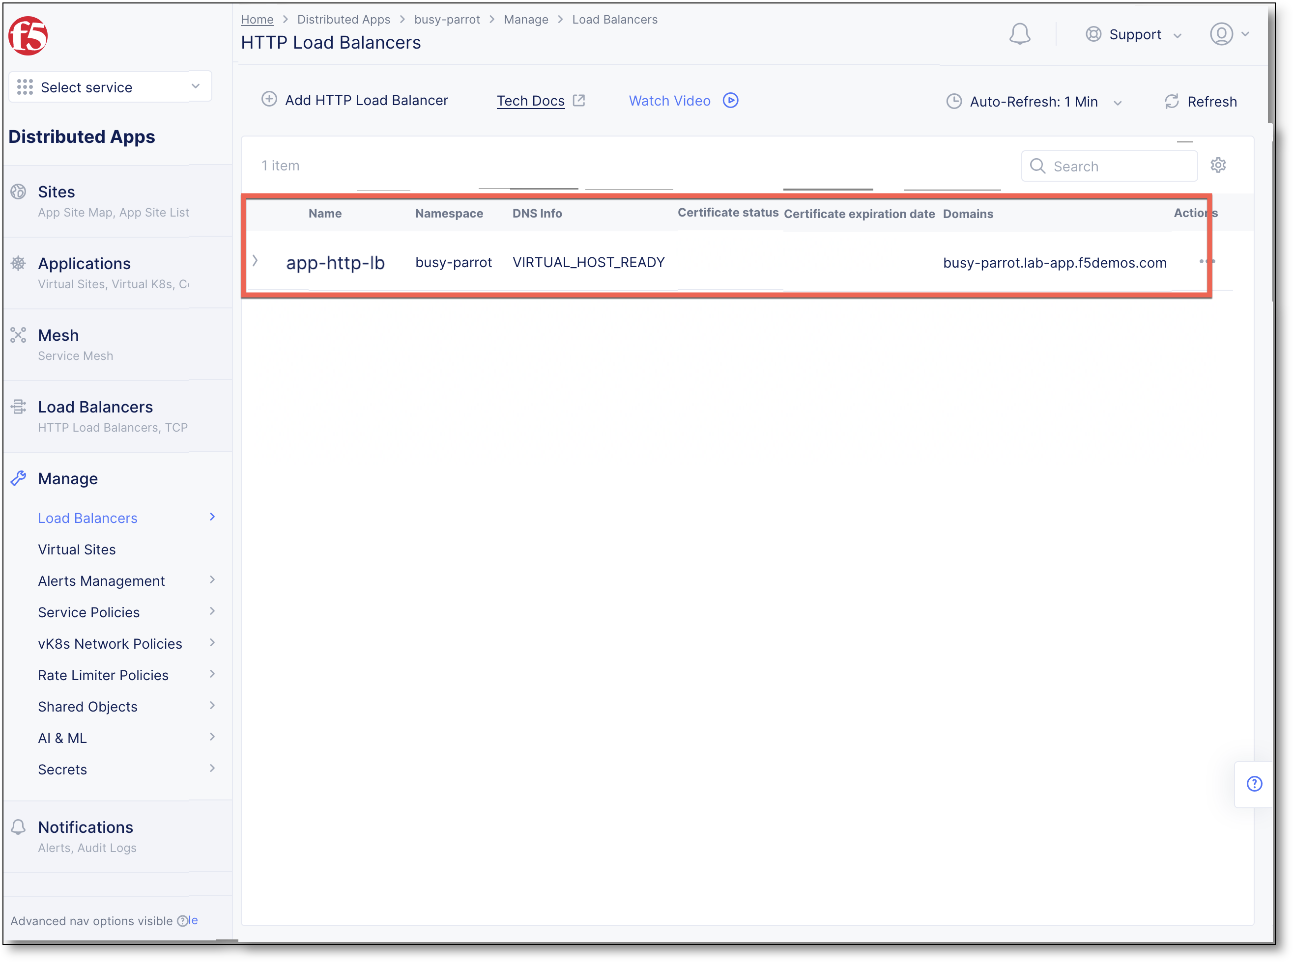Select Virtual Sites under Manage
This screenshot has width=1293, height=962.
pos(77,549)
